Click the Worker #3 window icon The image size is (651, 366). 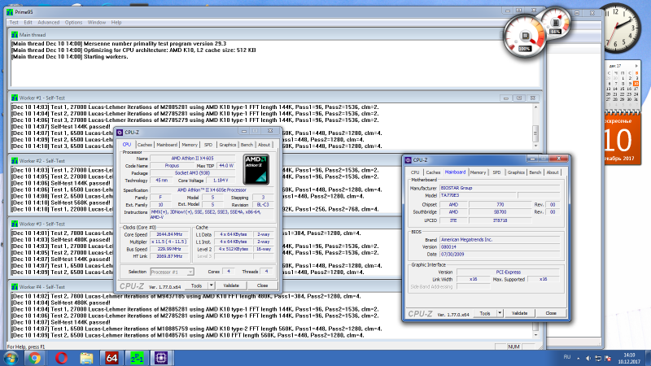point(15,224)
